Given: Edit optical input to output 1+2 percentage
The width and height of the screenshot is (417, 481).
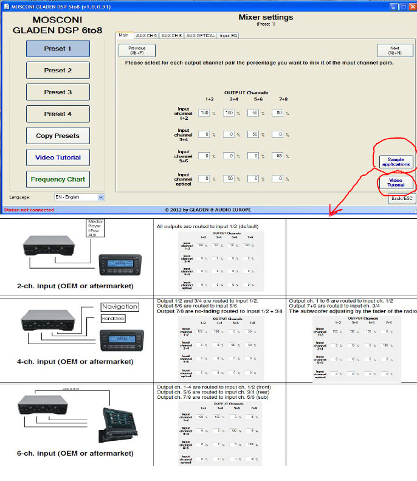Looking at the screenshot, I should coord(204,179).
